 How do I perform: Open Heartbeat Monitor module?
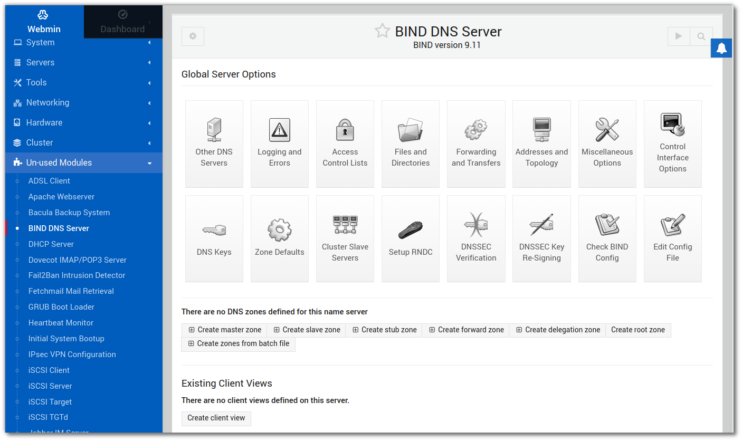pyautogui.click(x=61, y=323)
